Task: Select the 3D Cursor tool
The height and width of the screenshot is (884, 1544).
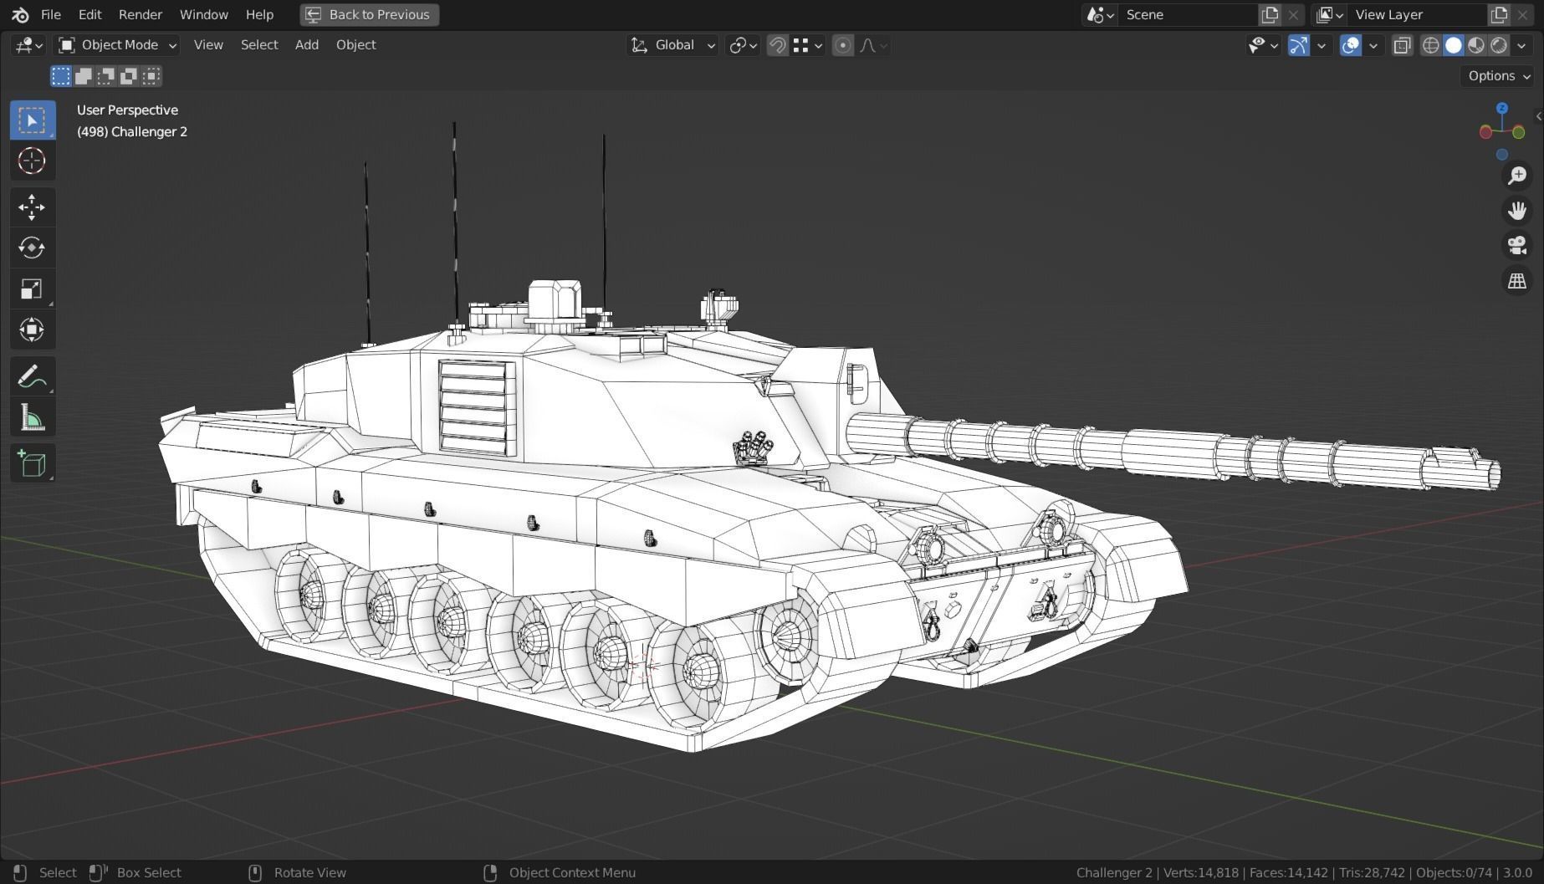Action: [33, 161]
